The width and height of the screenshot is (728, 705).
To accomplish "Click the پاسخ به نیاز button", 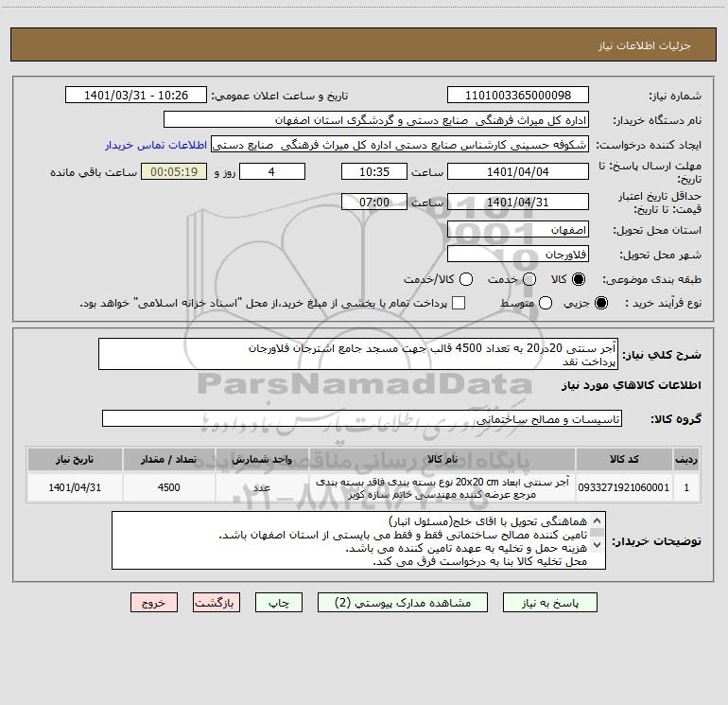I will pos(549,603).
